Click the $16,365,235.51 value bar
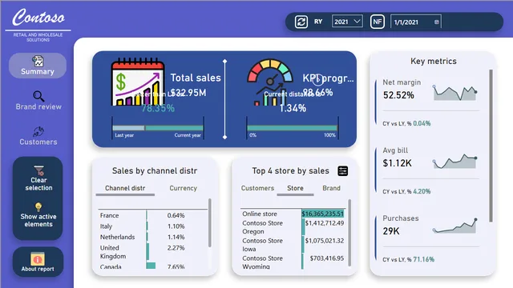The image size is (513, 288). click(x=322, y=214)
